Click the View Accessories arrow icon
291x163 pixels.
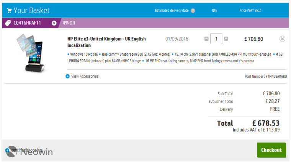[x=67, y=76]
